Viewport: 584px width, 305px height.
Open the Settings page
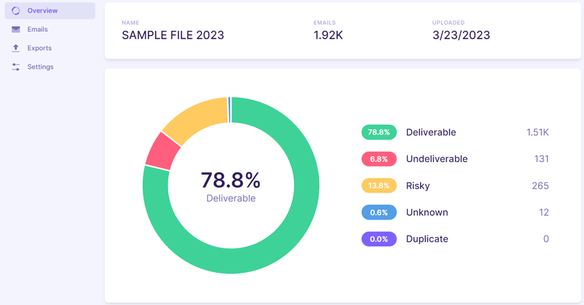50,67
